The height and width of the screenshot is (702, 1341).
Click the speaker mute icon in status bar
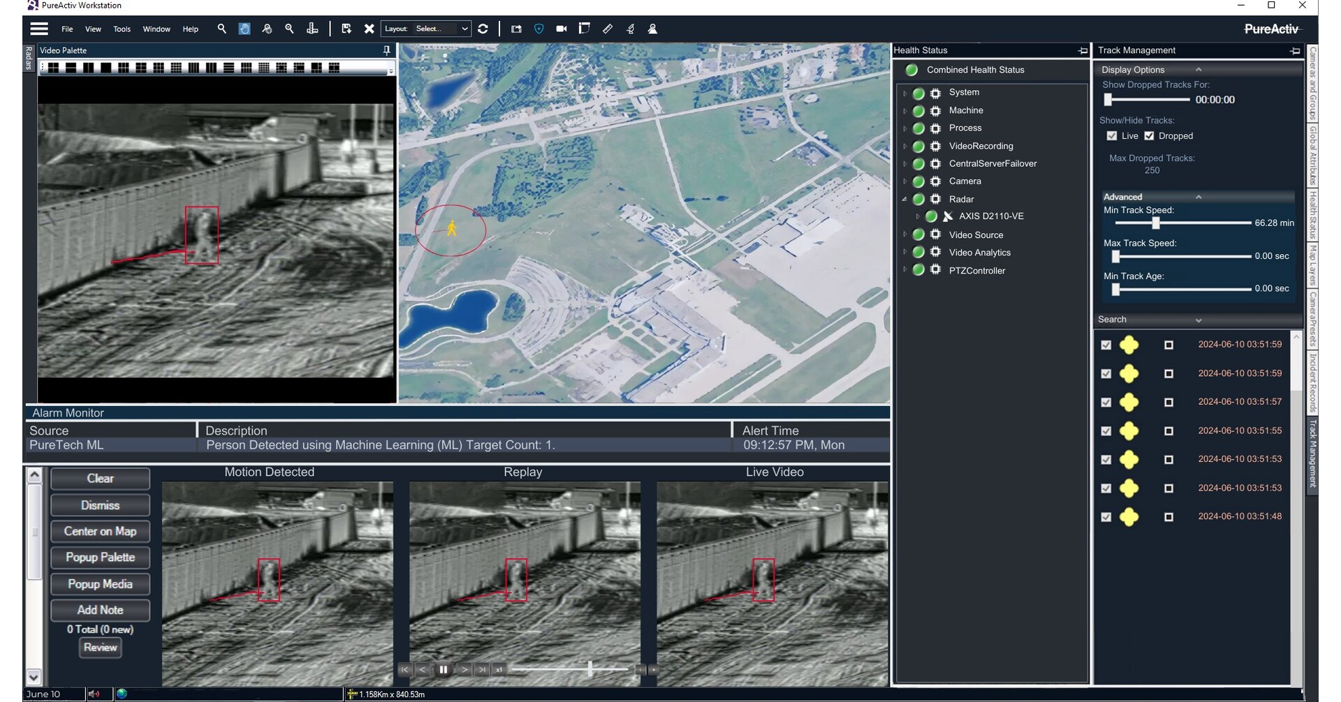click(x=94, y=694)
